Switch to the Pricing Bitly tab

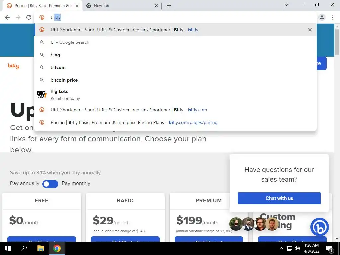click(42, 6)
